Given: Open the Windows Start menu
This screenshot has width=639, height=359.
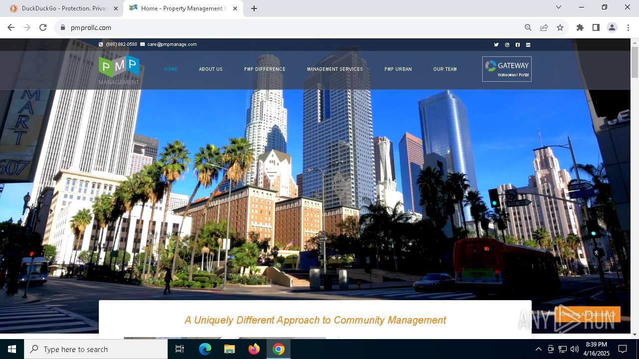Looking at the screenshot, I should (x=12, y=349).
